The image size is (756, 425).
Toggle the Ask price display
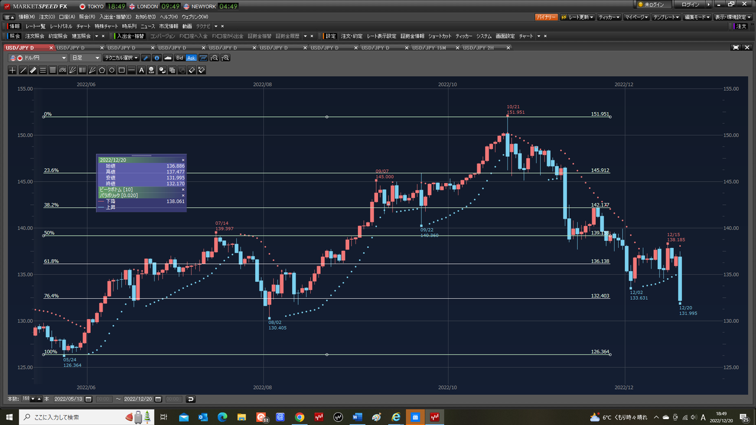click(191, 58)
